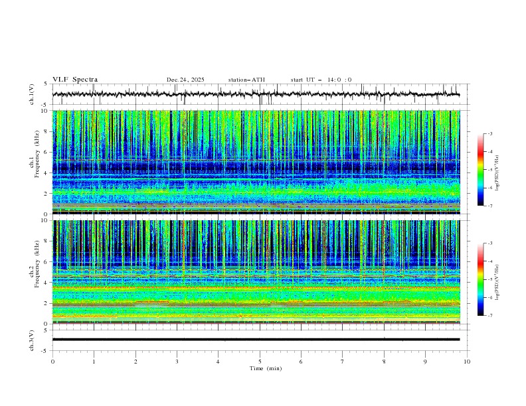Click the 7 minute tick on time axis

point(342,361)
